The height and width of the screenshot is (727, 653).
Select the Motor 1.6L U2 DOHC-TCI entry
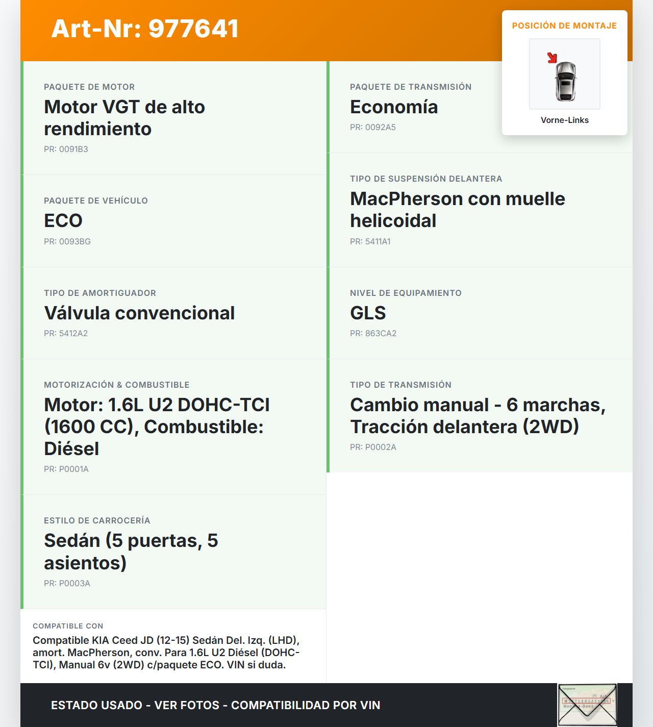(157, 427)
